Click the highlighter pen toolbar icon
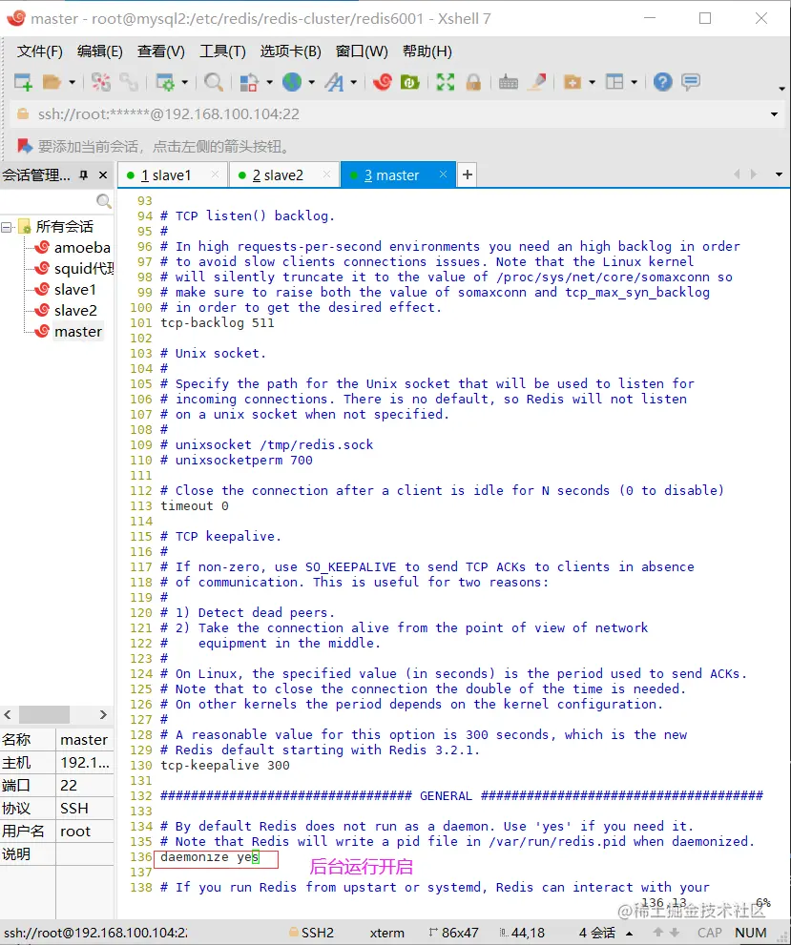The width and height of the screenshot is (791, 945). coord(536,82)
